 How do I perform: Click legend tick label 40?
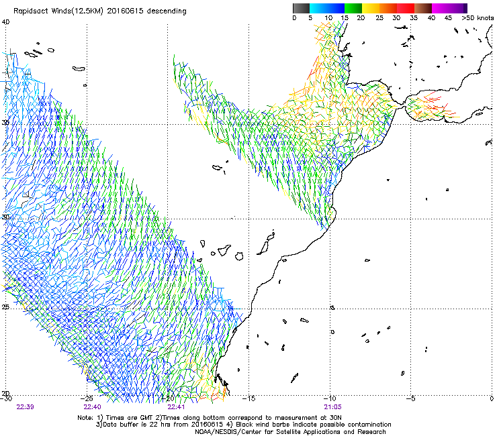coord(431,17)
